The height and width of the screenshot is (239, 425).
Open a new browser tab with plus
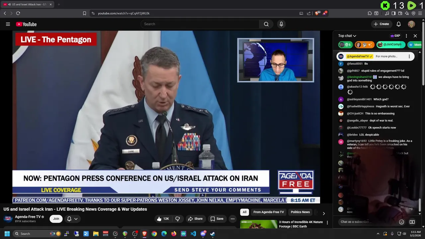coord(59,4)
